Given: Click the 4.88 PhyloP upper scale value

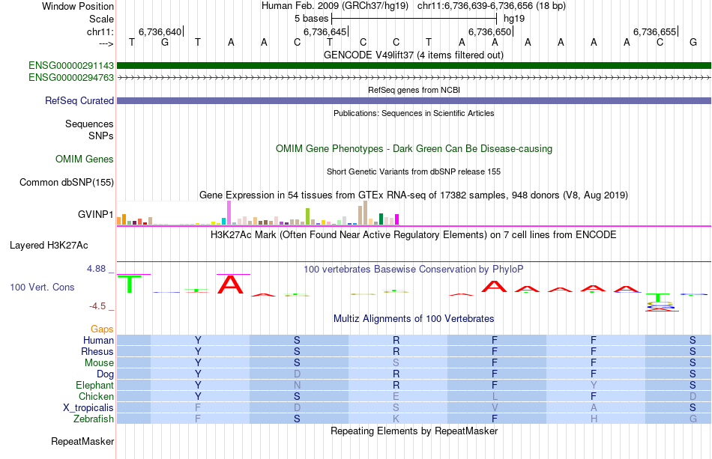Looking at the screenshot, I should tap(96, 269).
